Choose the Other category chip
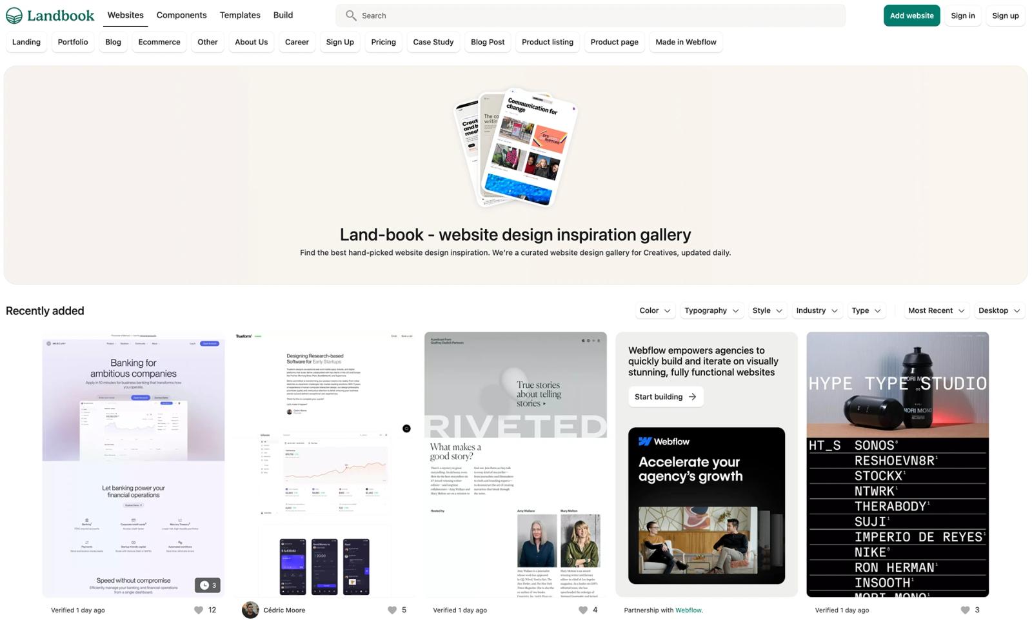The width and height of the screenshot is (1032, 624). pyautogui.click(x=208, y=42)
